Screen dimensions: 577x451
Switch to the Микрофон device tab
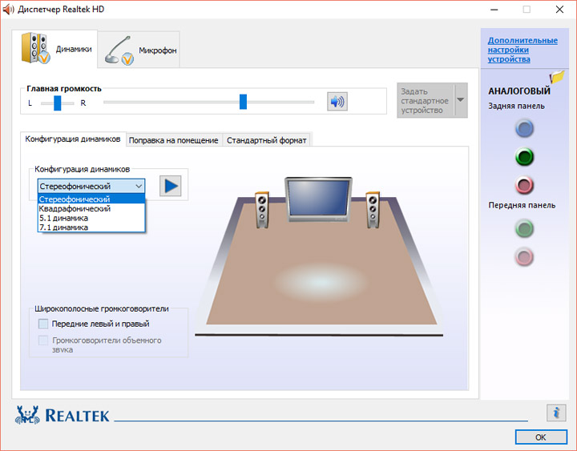(139, 50)
